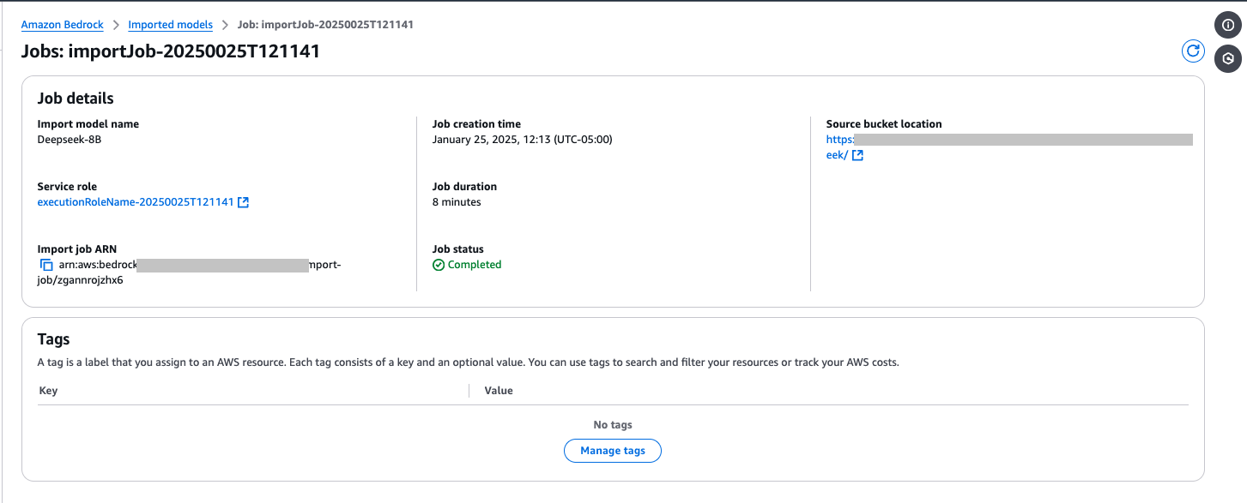1247x503 pixels.
Task: Click the Manage tags button
Action: pos(612,451)
